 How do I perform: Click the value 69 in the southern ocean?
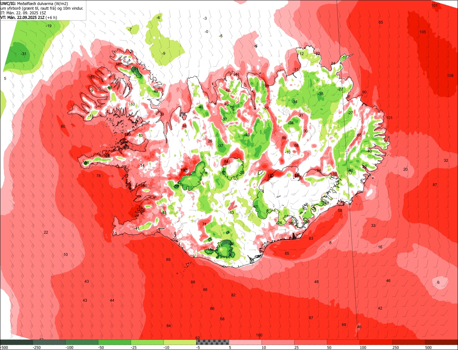[344, 325]
